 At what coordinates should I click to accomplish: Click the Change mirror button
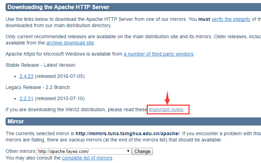[x=142, y=152]
